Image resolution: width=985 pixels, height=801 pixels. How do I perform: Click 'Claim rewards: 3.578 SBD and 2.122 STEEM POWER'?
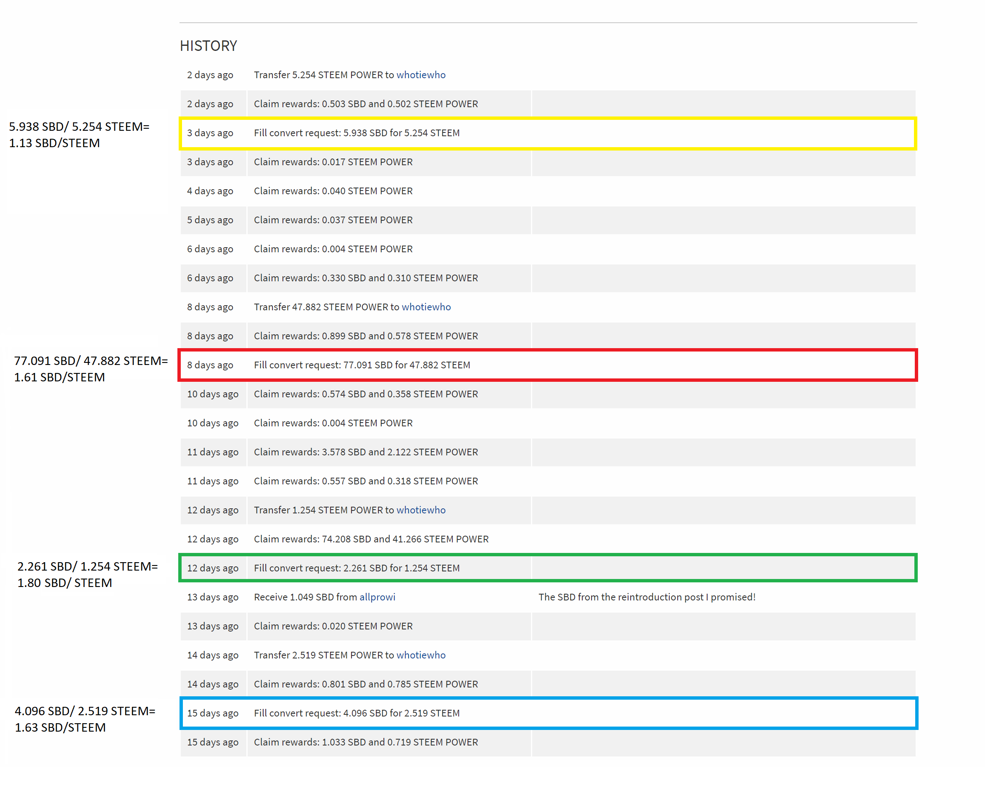[366, 452]
